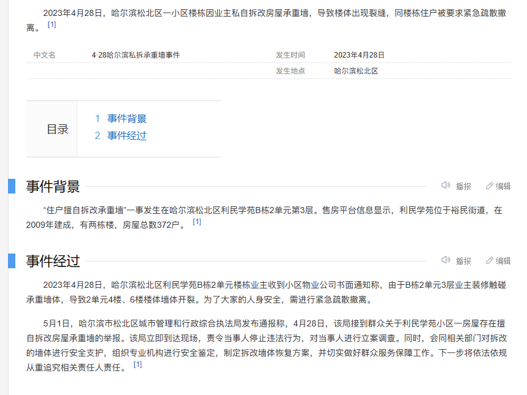Click the 事件背景 section heading
527x395 pixels.
[53, 187]
